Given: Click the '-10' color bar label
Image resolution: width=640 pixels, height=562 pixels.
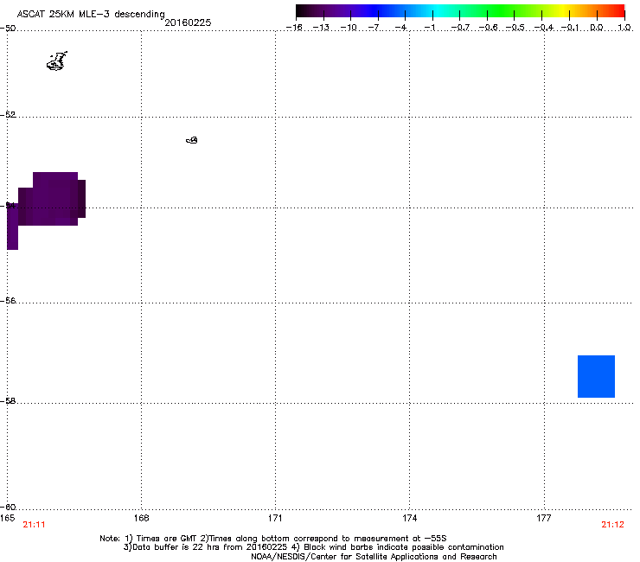Looking at the screenshot, I should (x=349, y=28).
